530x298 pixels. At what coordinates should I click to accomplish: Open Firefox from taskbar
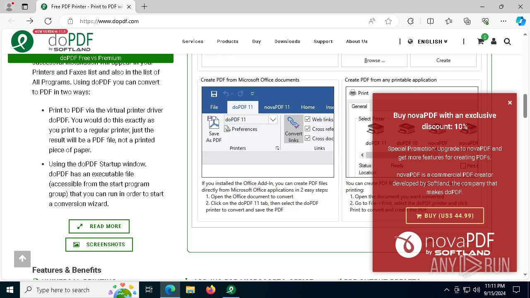tap(210, 290)
